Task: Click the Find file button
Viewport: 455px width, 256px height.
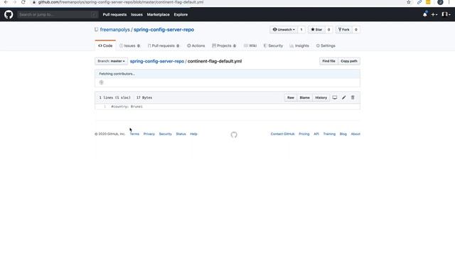Action: tap(328, 61)
